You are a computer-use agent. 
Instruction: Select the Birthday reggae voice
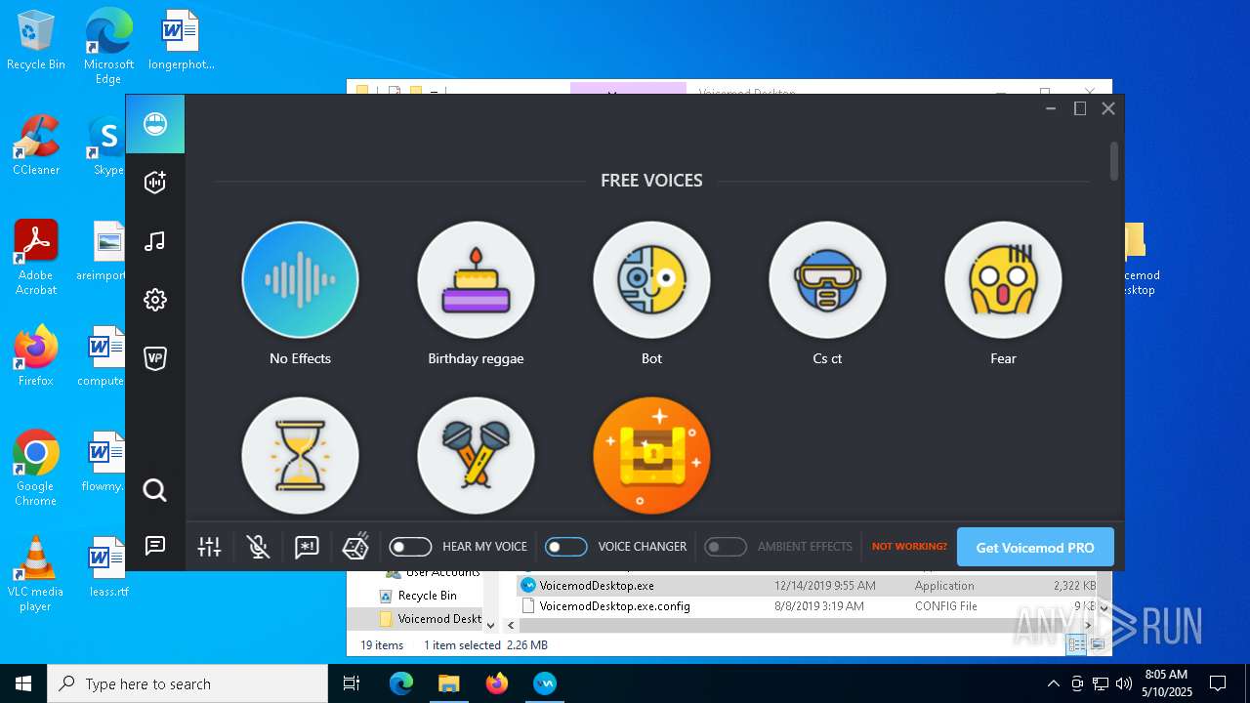click(x=476, y=280)
